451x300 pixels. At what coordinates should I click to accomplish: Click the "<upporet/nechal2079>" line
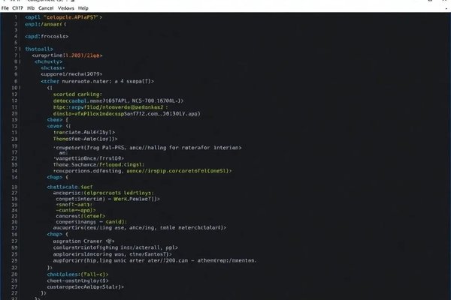point(71,74)
